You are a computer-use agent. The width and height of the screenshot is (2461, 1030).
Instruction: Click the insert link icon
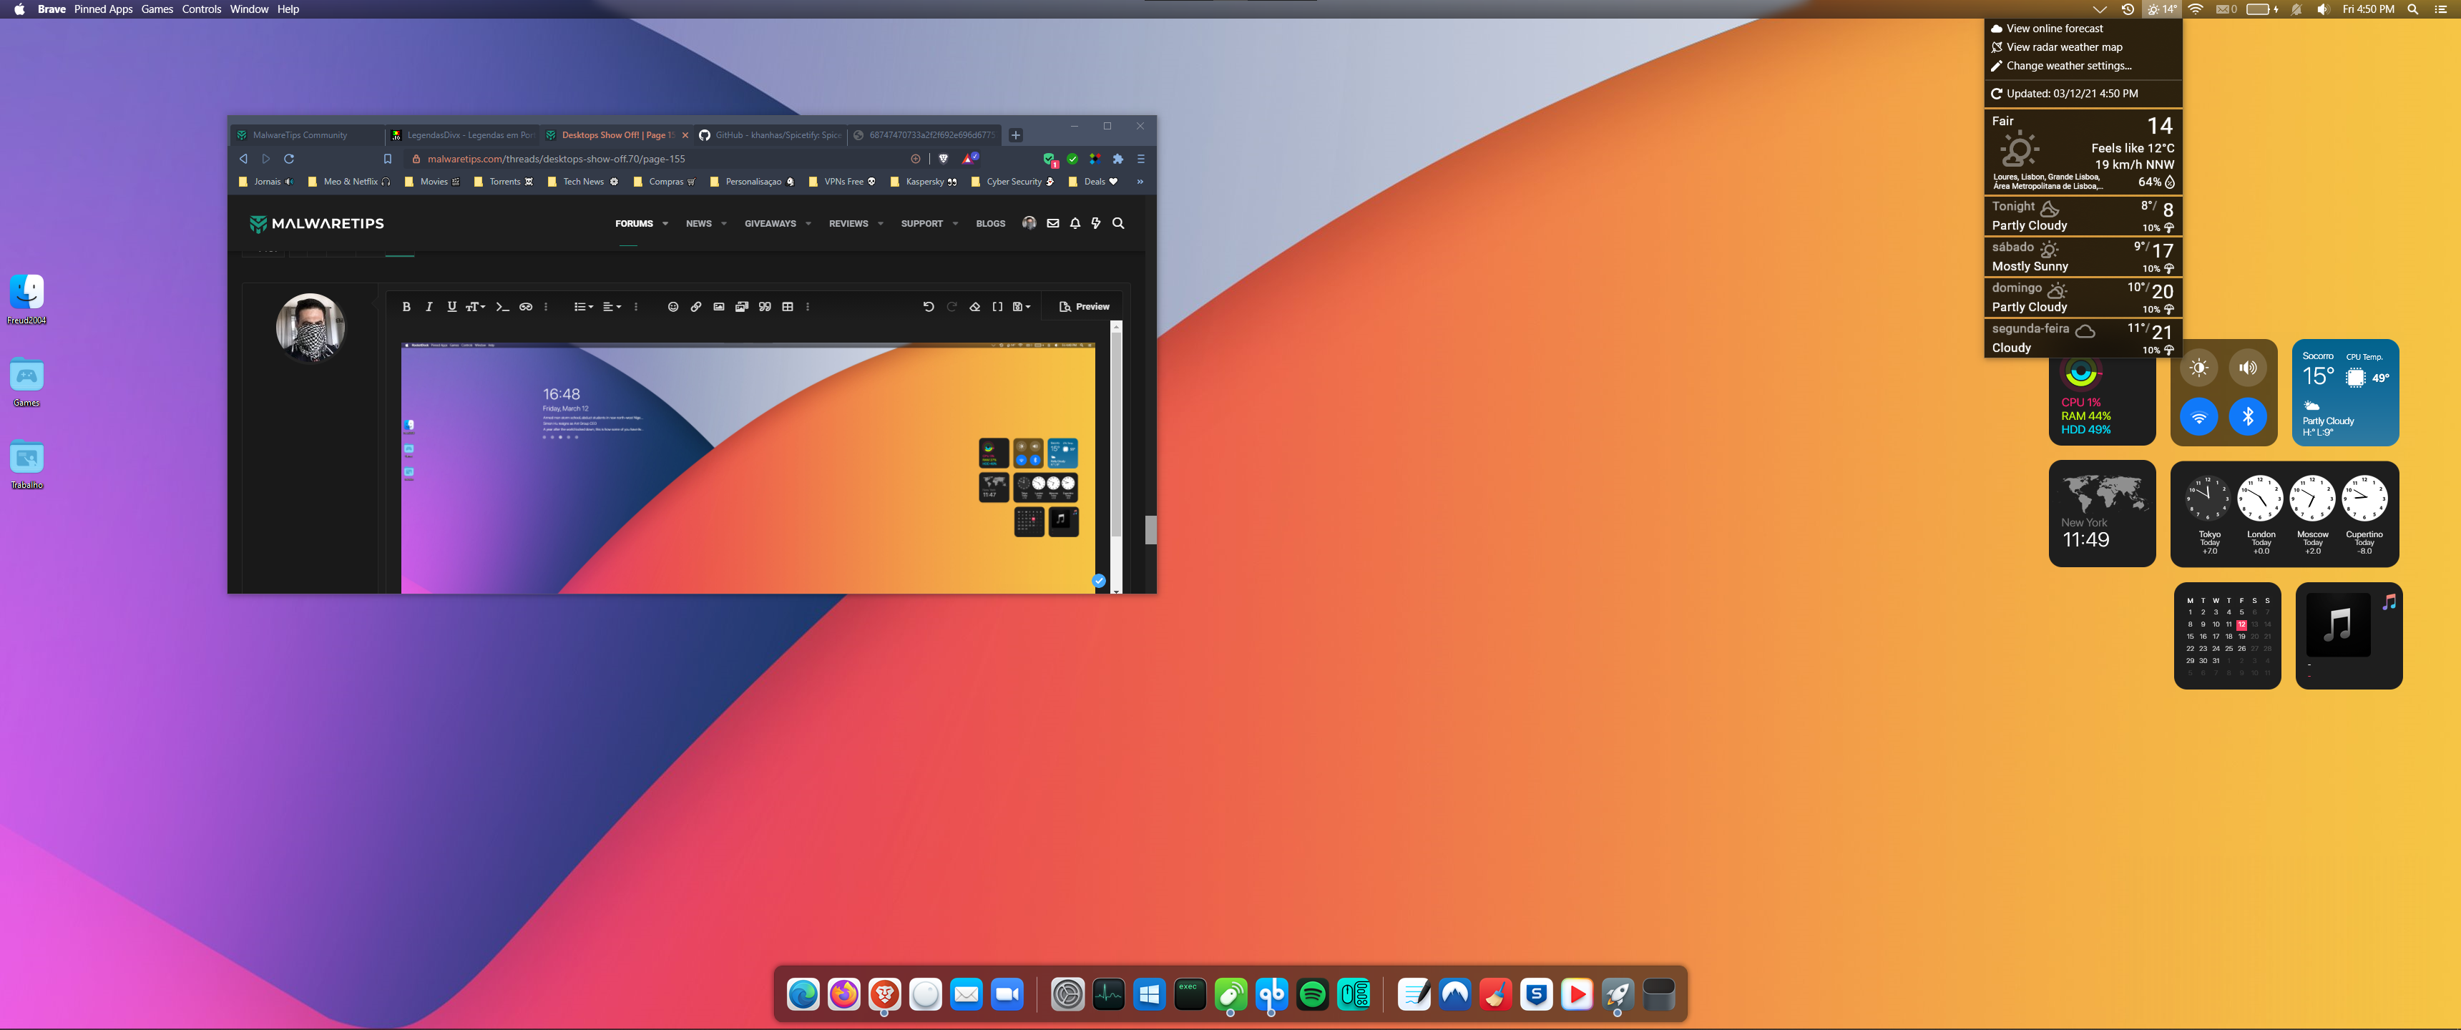point(695,307)
